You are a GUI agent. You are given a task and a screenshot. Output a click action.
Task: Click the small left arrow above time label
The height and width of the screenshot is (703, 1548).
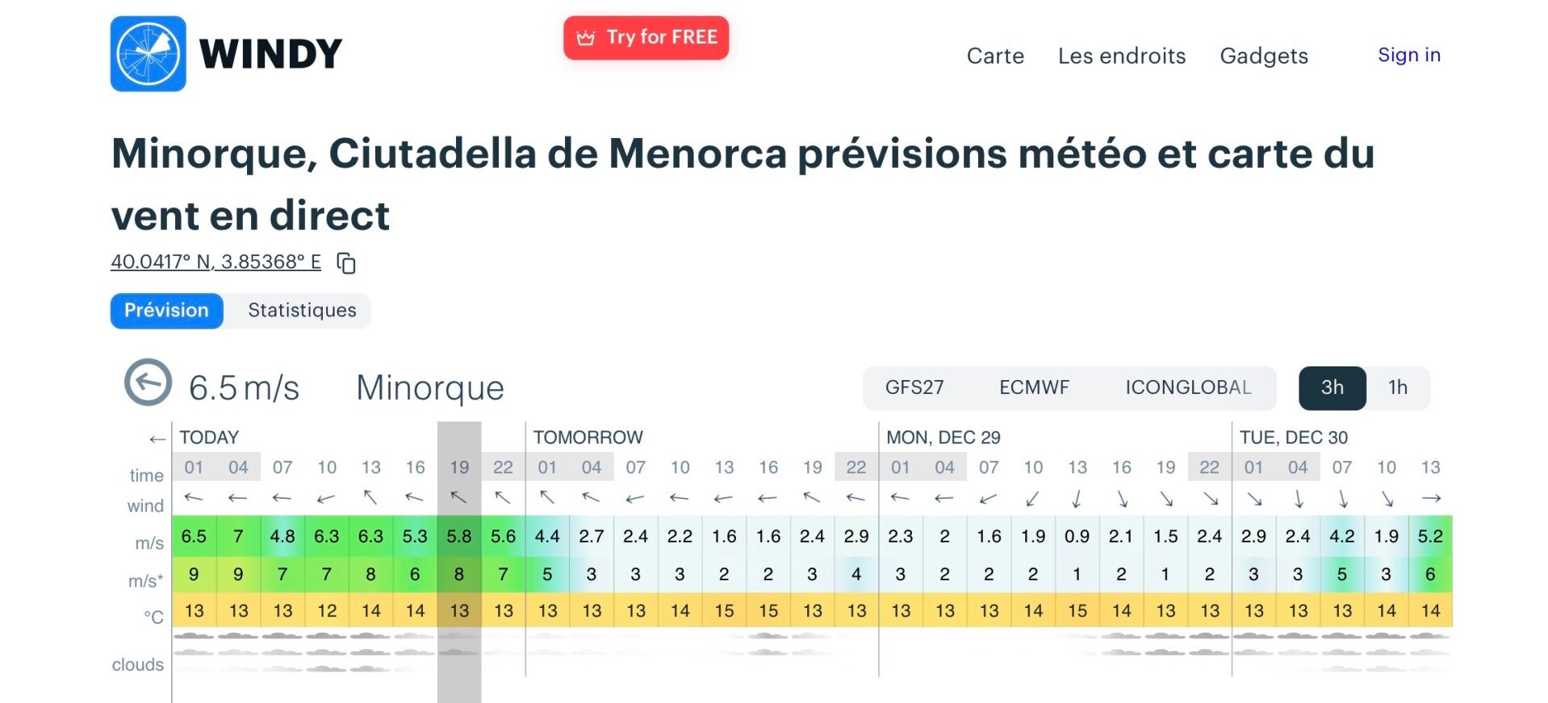click(x=157, y=439)
